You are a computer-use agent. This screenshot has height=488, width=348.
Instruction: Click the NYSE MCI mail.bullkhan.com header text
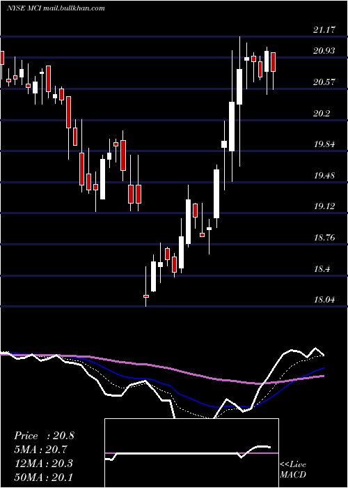pos(56,8)
